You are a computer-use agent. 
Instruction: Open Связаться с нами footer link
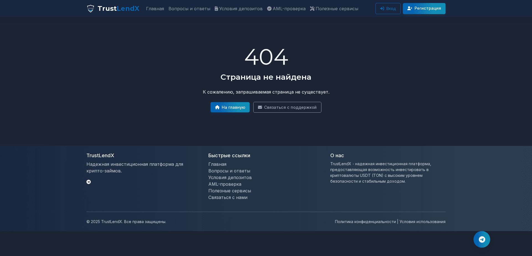point(228,197)
